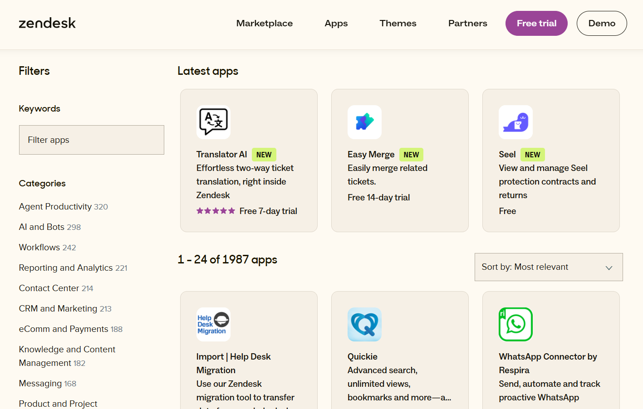Start a Free trial
Image resolution: width=643 pixels, height=409 pixels.
[536, 23]
